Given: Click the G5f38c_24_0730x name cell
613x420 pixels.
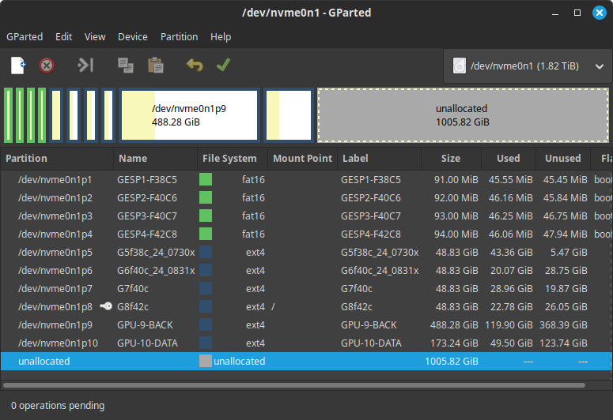Looking at the screenshot, I should [x=156, y=253].
